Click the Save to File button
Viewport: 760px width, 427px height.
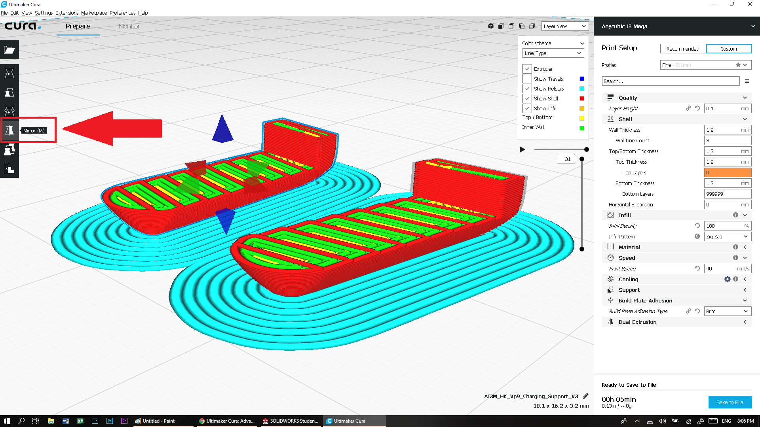click(x=730, y=402)
